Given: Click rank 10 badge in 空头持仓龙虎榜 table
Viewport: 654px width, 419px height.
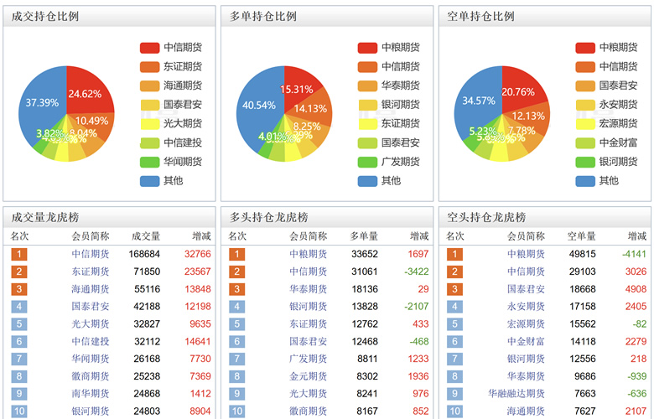Looking at the screenshot, I should [x=454, y=411].
